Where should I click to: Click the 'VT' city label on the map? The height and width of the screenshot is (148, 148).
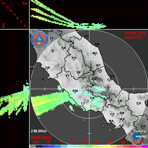point(67,76)
